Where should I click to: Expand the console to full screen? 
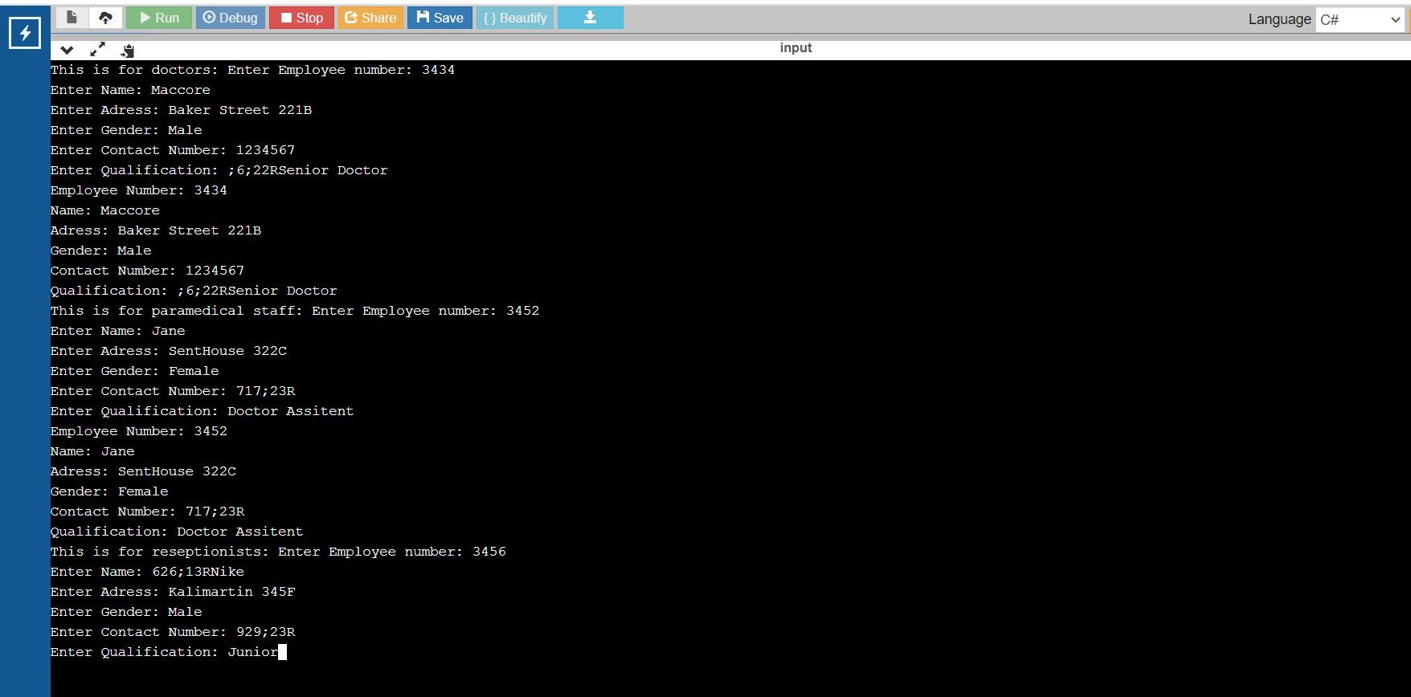[x=97, y=50]
